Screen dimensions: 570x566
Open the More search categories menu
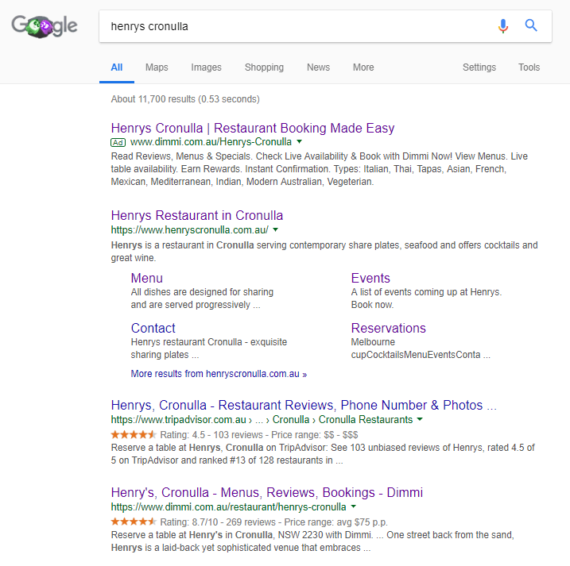coord(363,67)
